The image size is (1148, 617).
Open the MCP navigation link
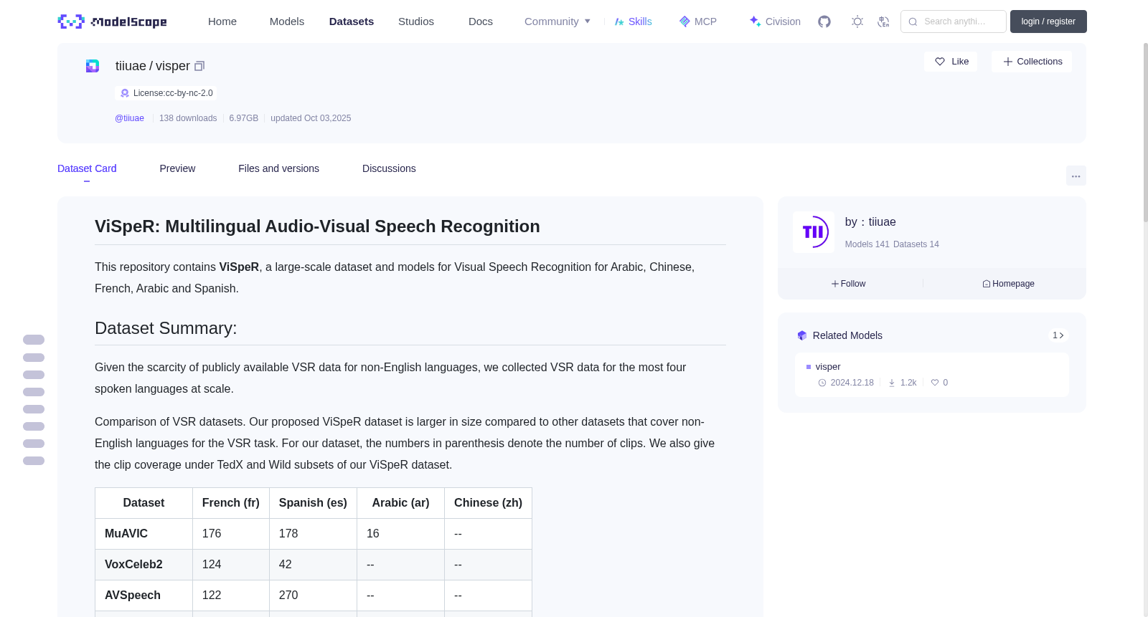(x=698, y=21)
